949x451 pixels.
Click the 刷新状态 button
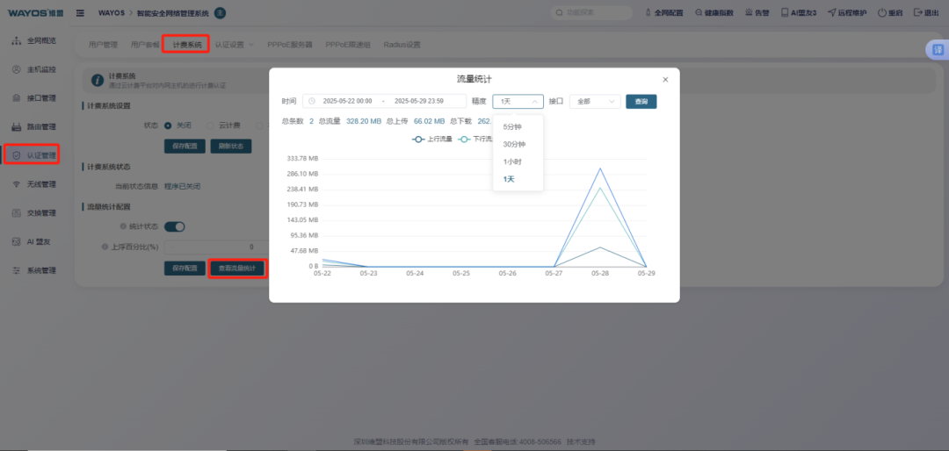point(230,147)
